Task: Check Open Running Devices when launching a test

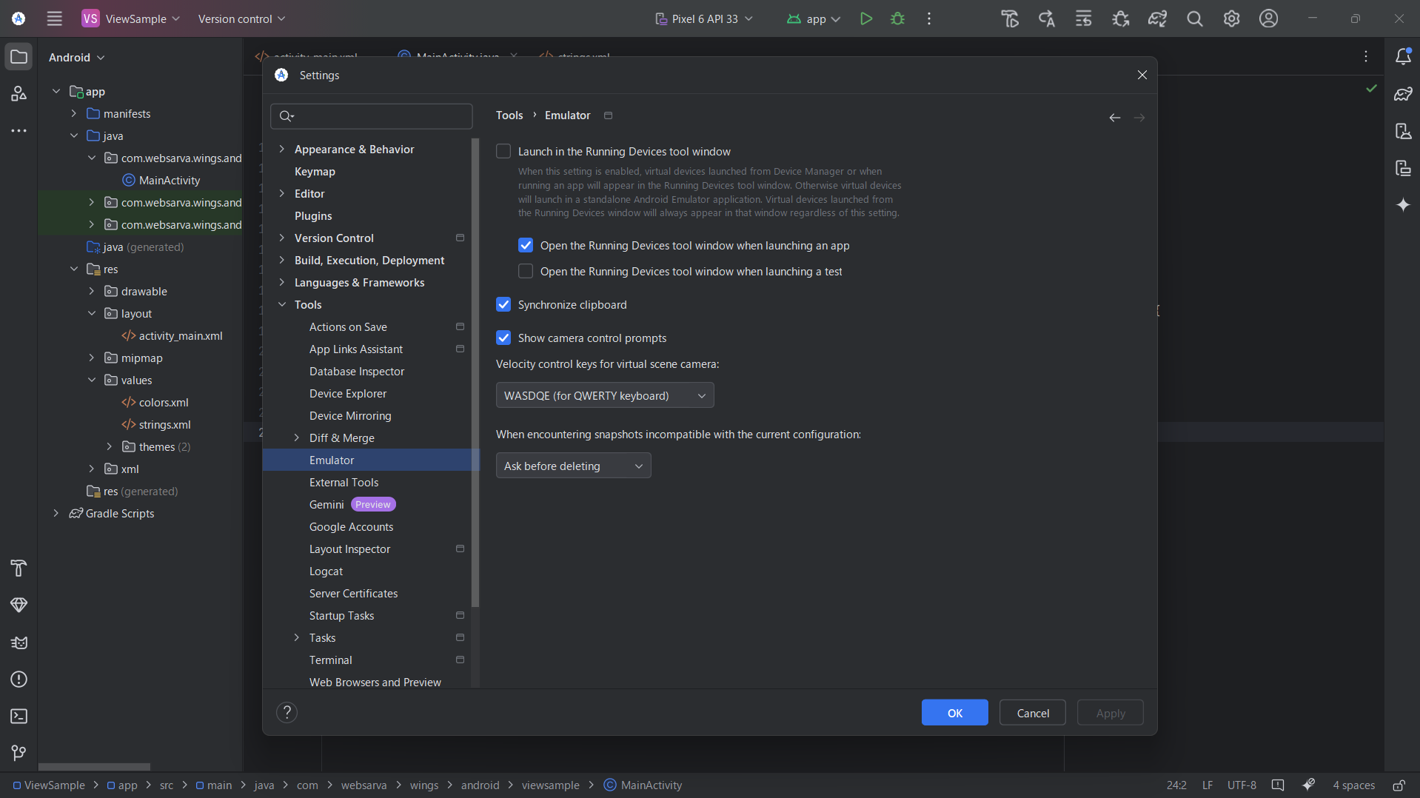Action: (526, 271)
